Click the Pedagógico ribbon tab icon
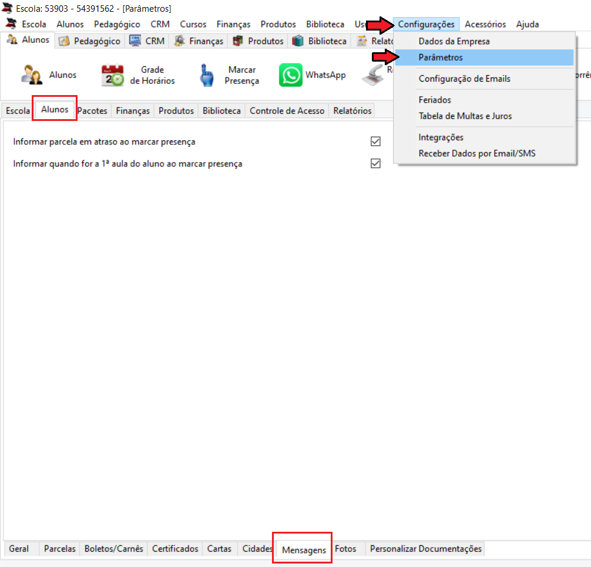The height and width of the screenshot is (567, 591). [x=64, y=41]
